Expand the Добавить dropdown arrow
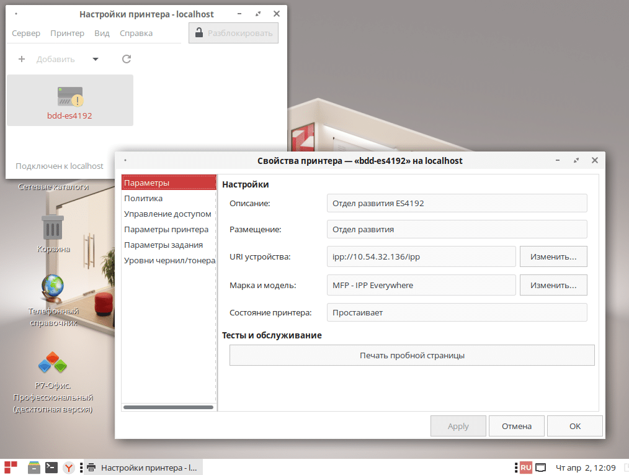629x475 pixels. pyautogui.click(x=95, y=58)
